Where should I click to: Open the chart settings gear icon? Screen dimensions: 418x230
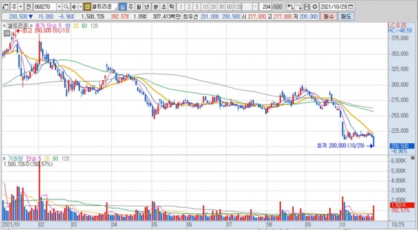315,7
